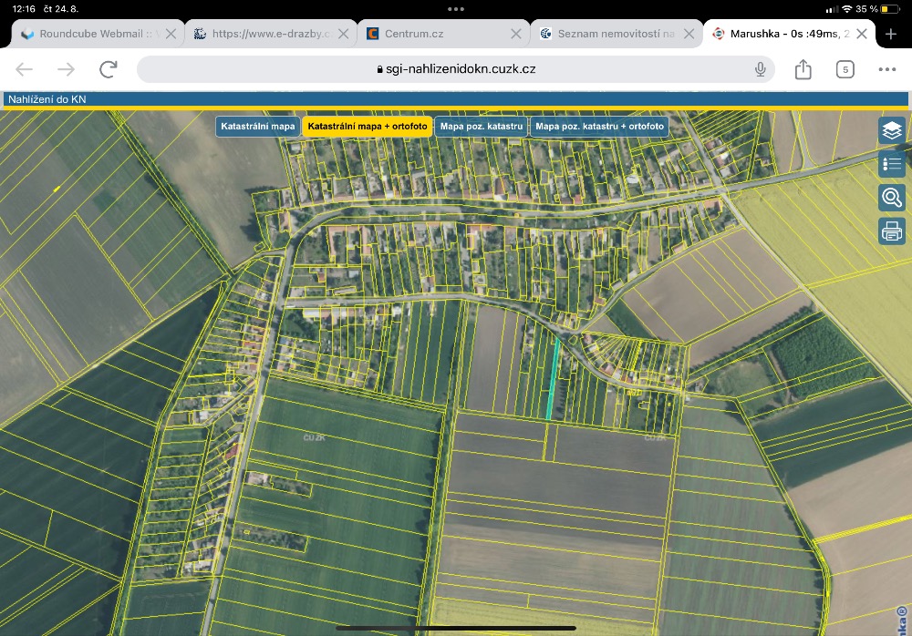Click the print map icon
This screenshot has height=636, width=912.
pos(892,231)
